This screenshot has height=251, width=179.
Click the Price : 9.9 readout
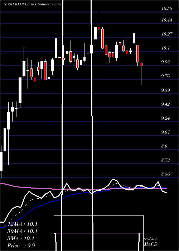point(21,246)
